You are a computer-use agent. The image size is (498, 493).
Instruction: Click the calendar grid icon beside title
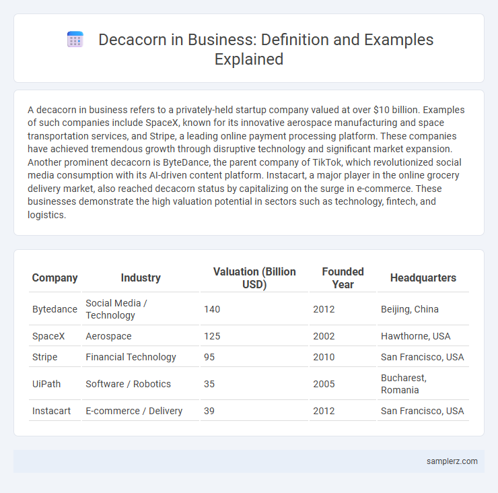point(75,40)
